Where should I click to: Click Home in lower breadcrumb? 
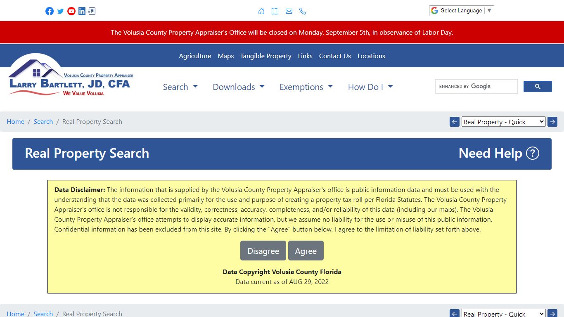click(x=16, y=314)
